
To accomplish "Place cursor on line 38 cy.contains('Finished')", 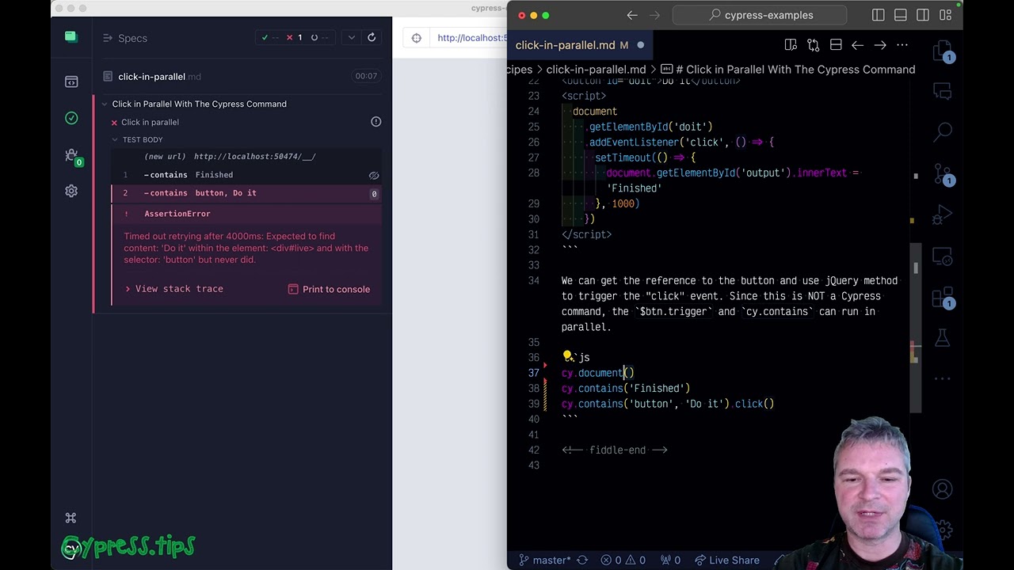I will [626, 389].
